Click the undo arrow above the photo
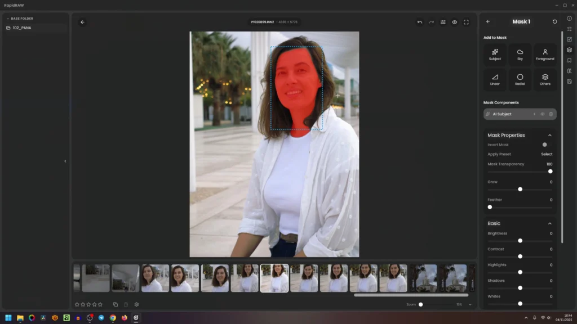 (x=419, y=22)
